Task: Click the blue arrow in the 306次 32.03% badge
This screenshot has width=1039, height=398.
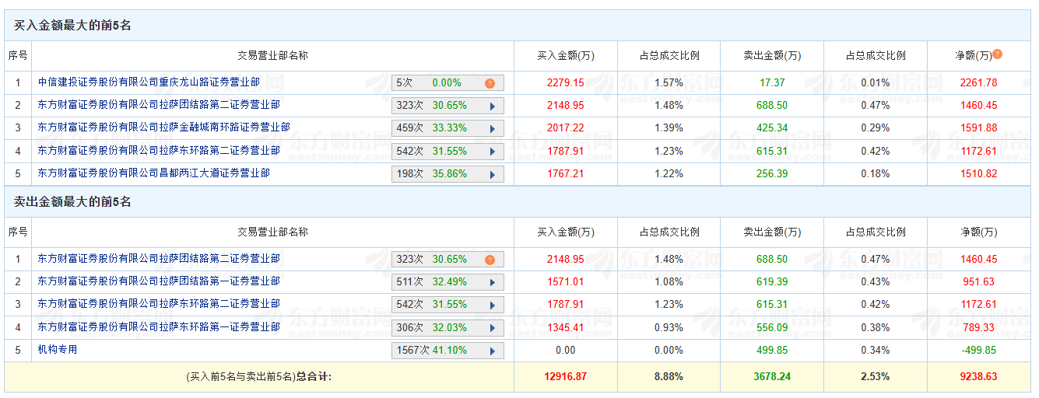Action: [492, 327]
